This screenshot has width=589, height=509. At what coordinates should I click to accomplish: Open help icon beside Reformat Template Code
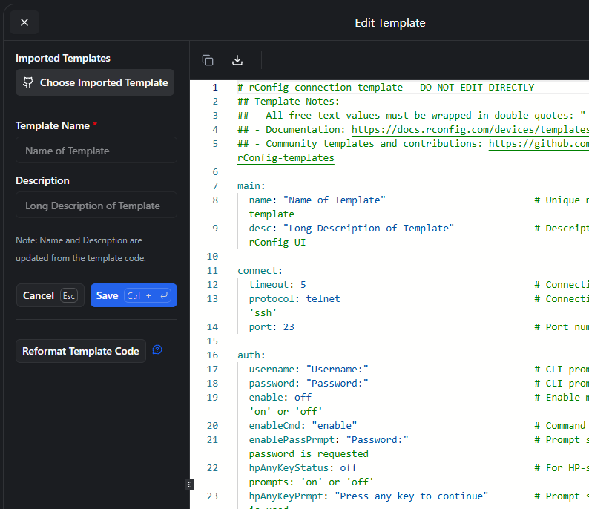157,350
